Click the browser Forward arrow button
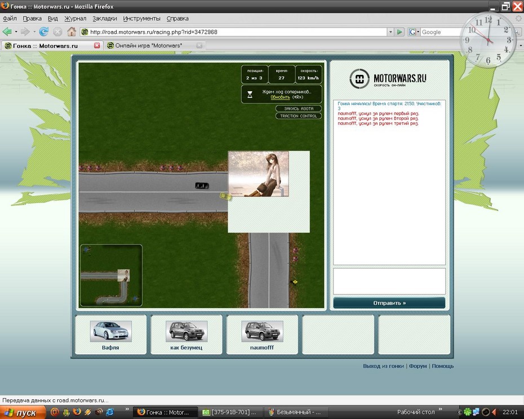Image resolution: width=524 pixels, height=419 pixels. (25, 32)
